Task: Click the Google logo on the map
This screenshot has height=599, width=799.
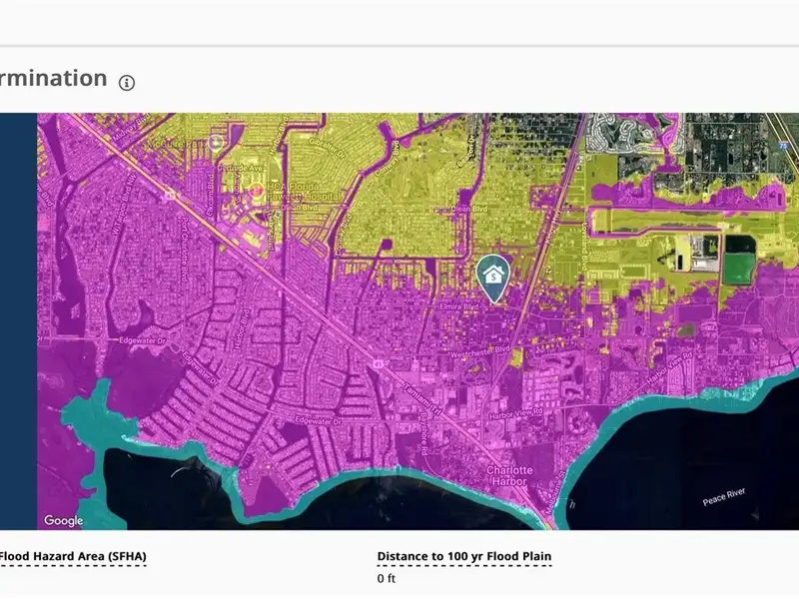Action: coord(64,520)
